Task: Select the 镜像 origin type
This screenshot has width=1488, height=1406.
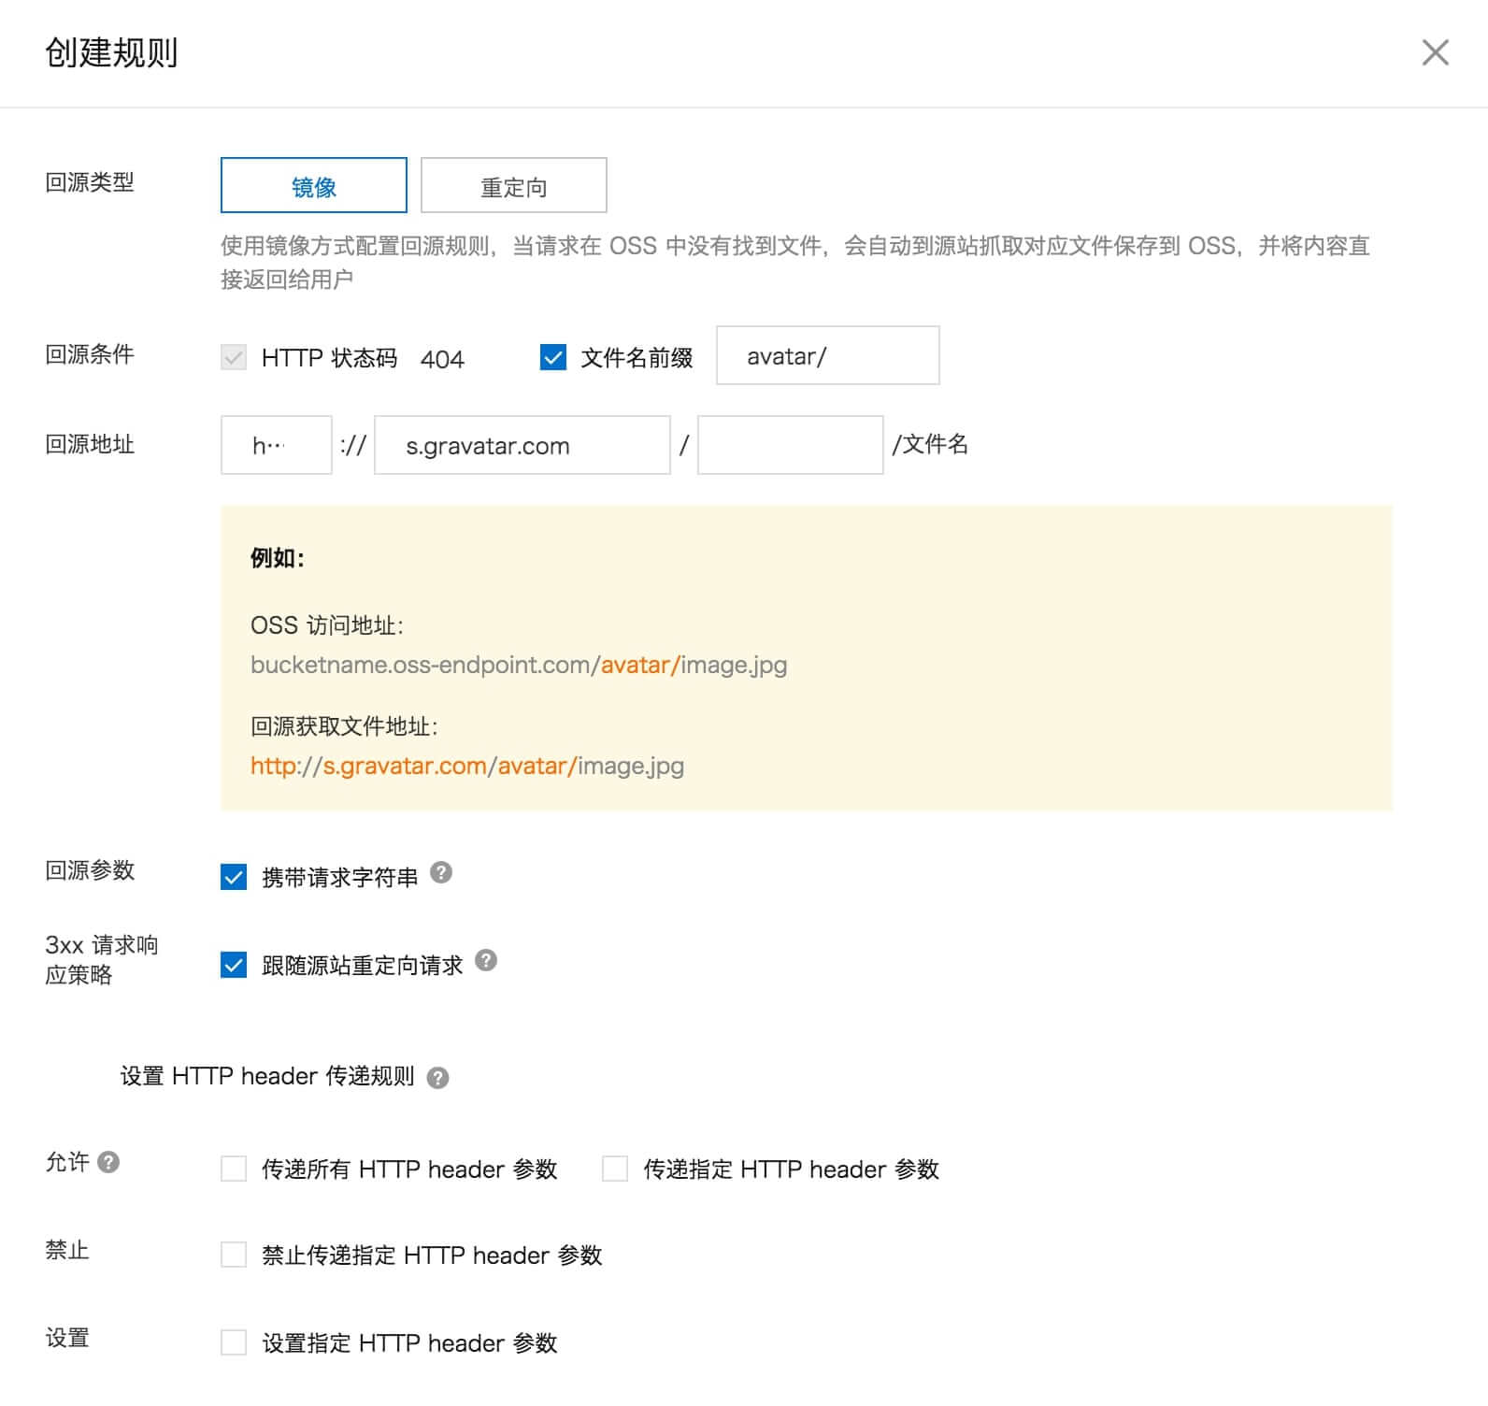Action: pos(313,186)
